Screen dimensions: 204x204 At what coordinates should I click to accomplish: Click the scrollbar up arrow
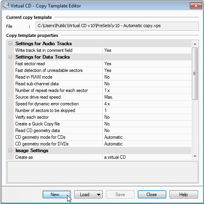[195, 44]
